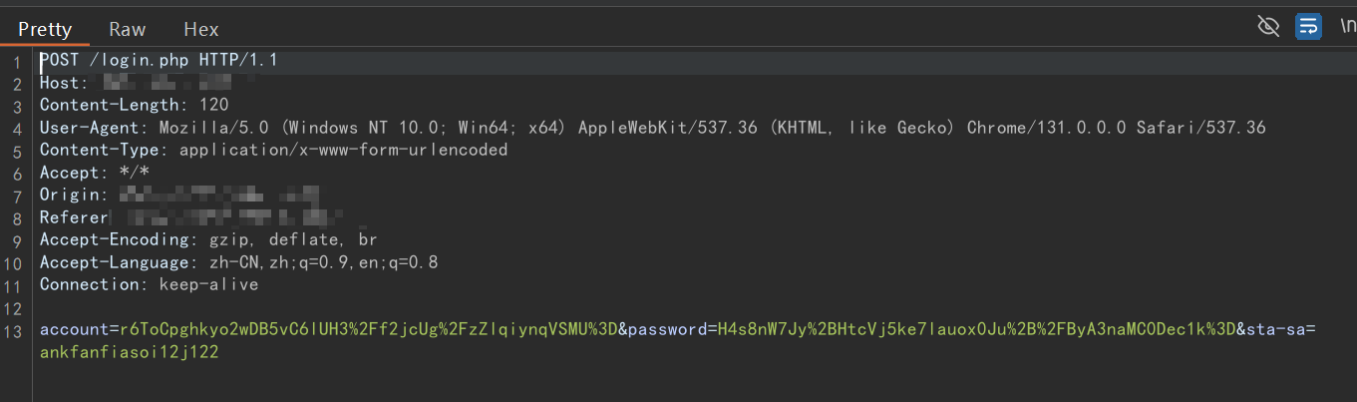The width and height of the screenshot is (1357, 402).
Task: Show non-printable characters with \n icon
Action: [x=1347, y=27]
